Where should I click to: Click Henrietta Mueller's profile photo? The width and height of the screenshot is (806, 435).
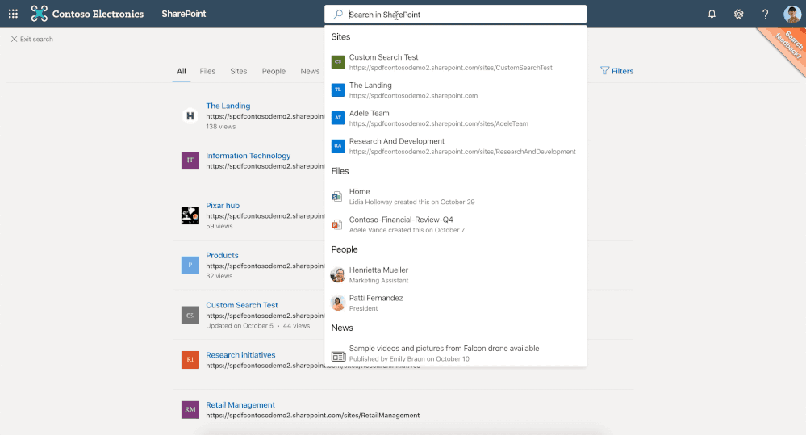[338, 275]
